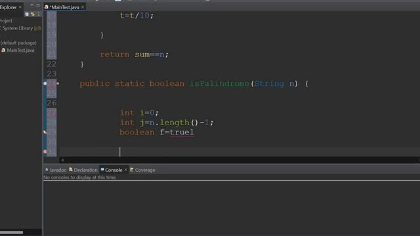Click the error marker on line 31
This screenshot has width=420, height=236.
45,151
